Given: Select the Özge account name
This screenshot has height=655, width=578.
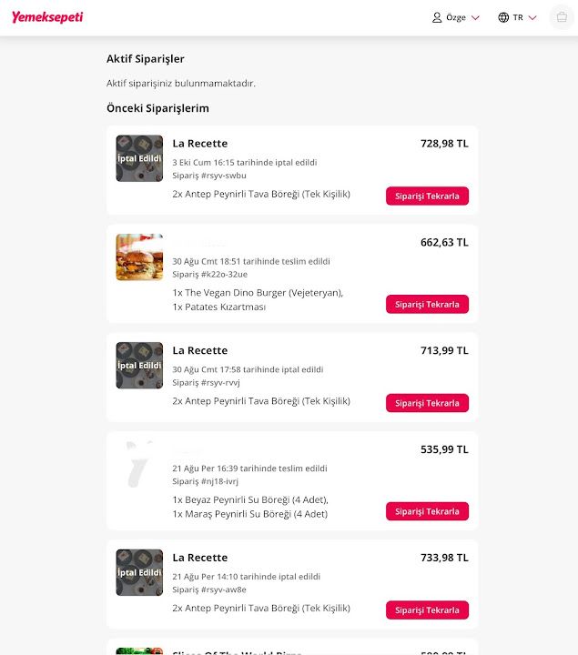Looking at the screenshot, I should coord(456,17).
